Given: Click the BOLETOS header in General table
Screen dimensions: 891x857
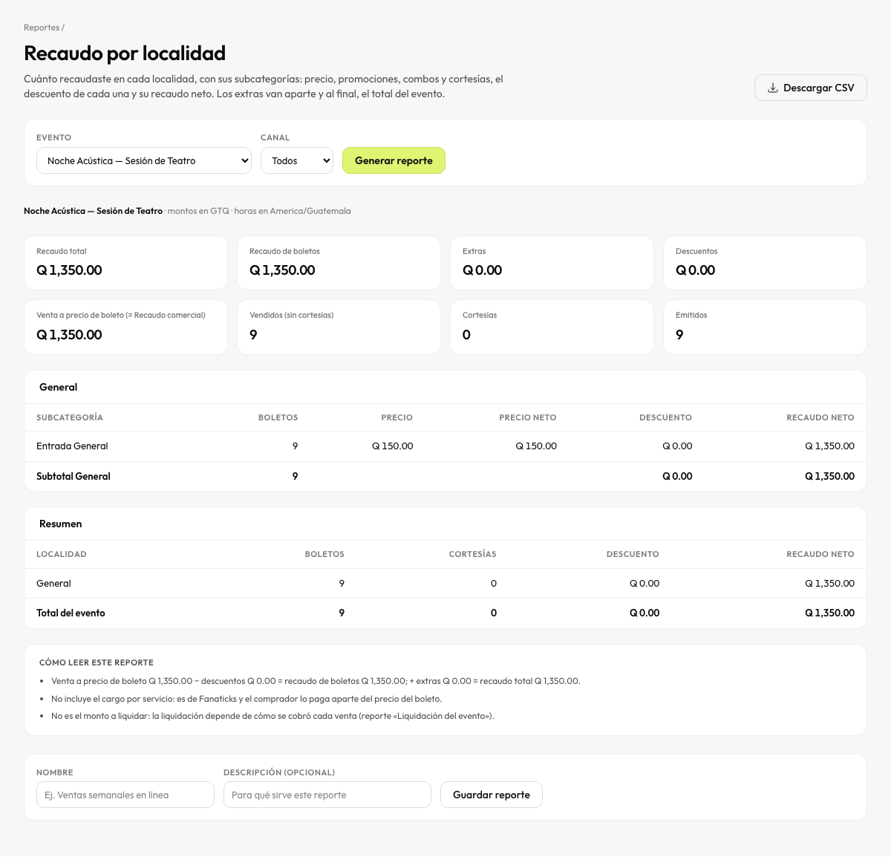Looking at the screenshot, I should 278,417.
